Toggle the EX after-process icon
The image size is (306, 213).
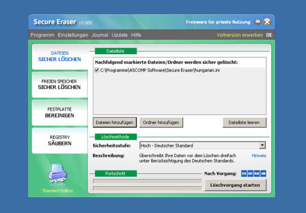point(244,173)
